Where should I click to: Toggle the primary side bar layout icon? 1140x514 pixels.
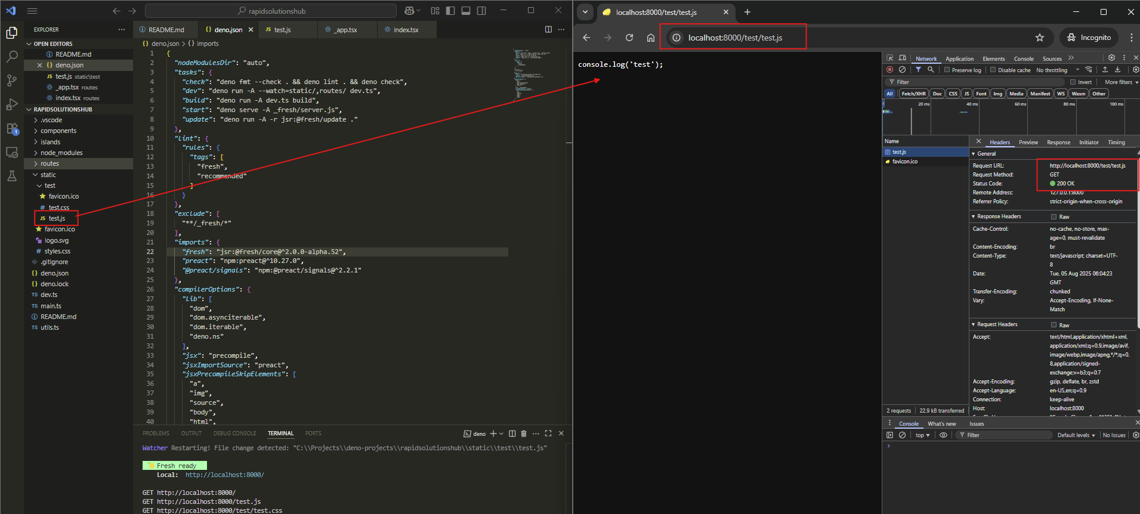[x=450, y=11]
